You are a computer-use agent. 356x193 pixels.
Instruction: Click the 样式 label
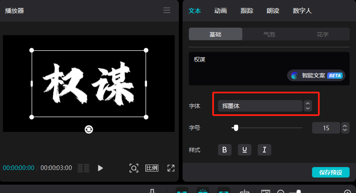point(195,150)
